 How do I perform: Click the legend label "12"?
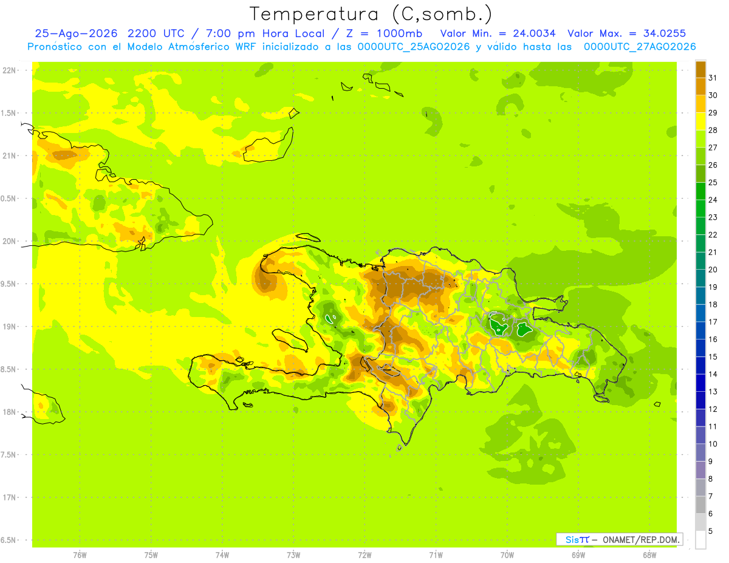(713, 409)
